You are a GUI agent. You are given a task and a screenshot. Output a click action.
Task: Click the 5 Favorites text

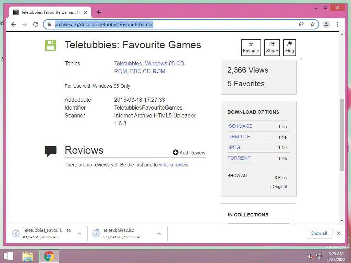246,84
